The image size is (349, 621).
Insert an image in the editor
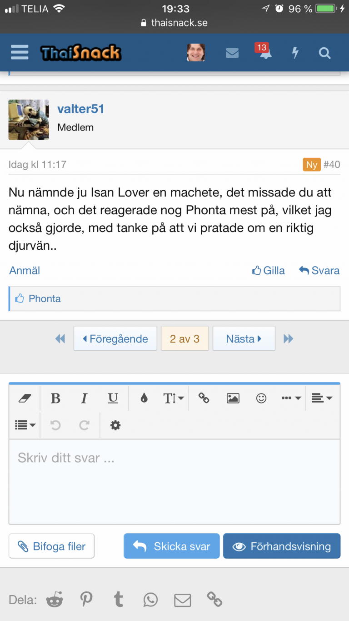point(233,399)
